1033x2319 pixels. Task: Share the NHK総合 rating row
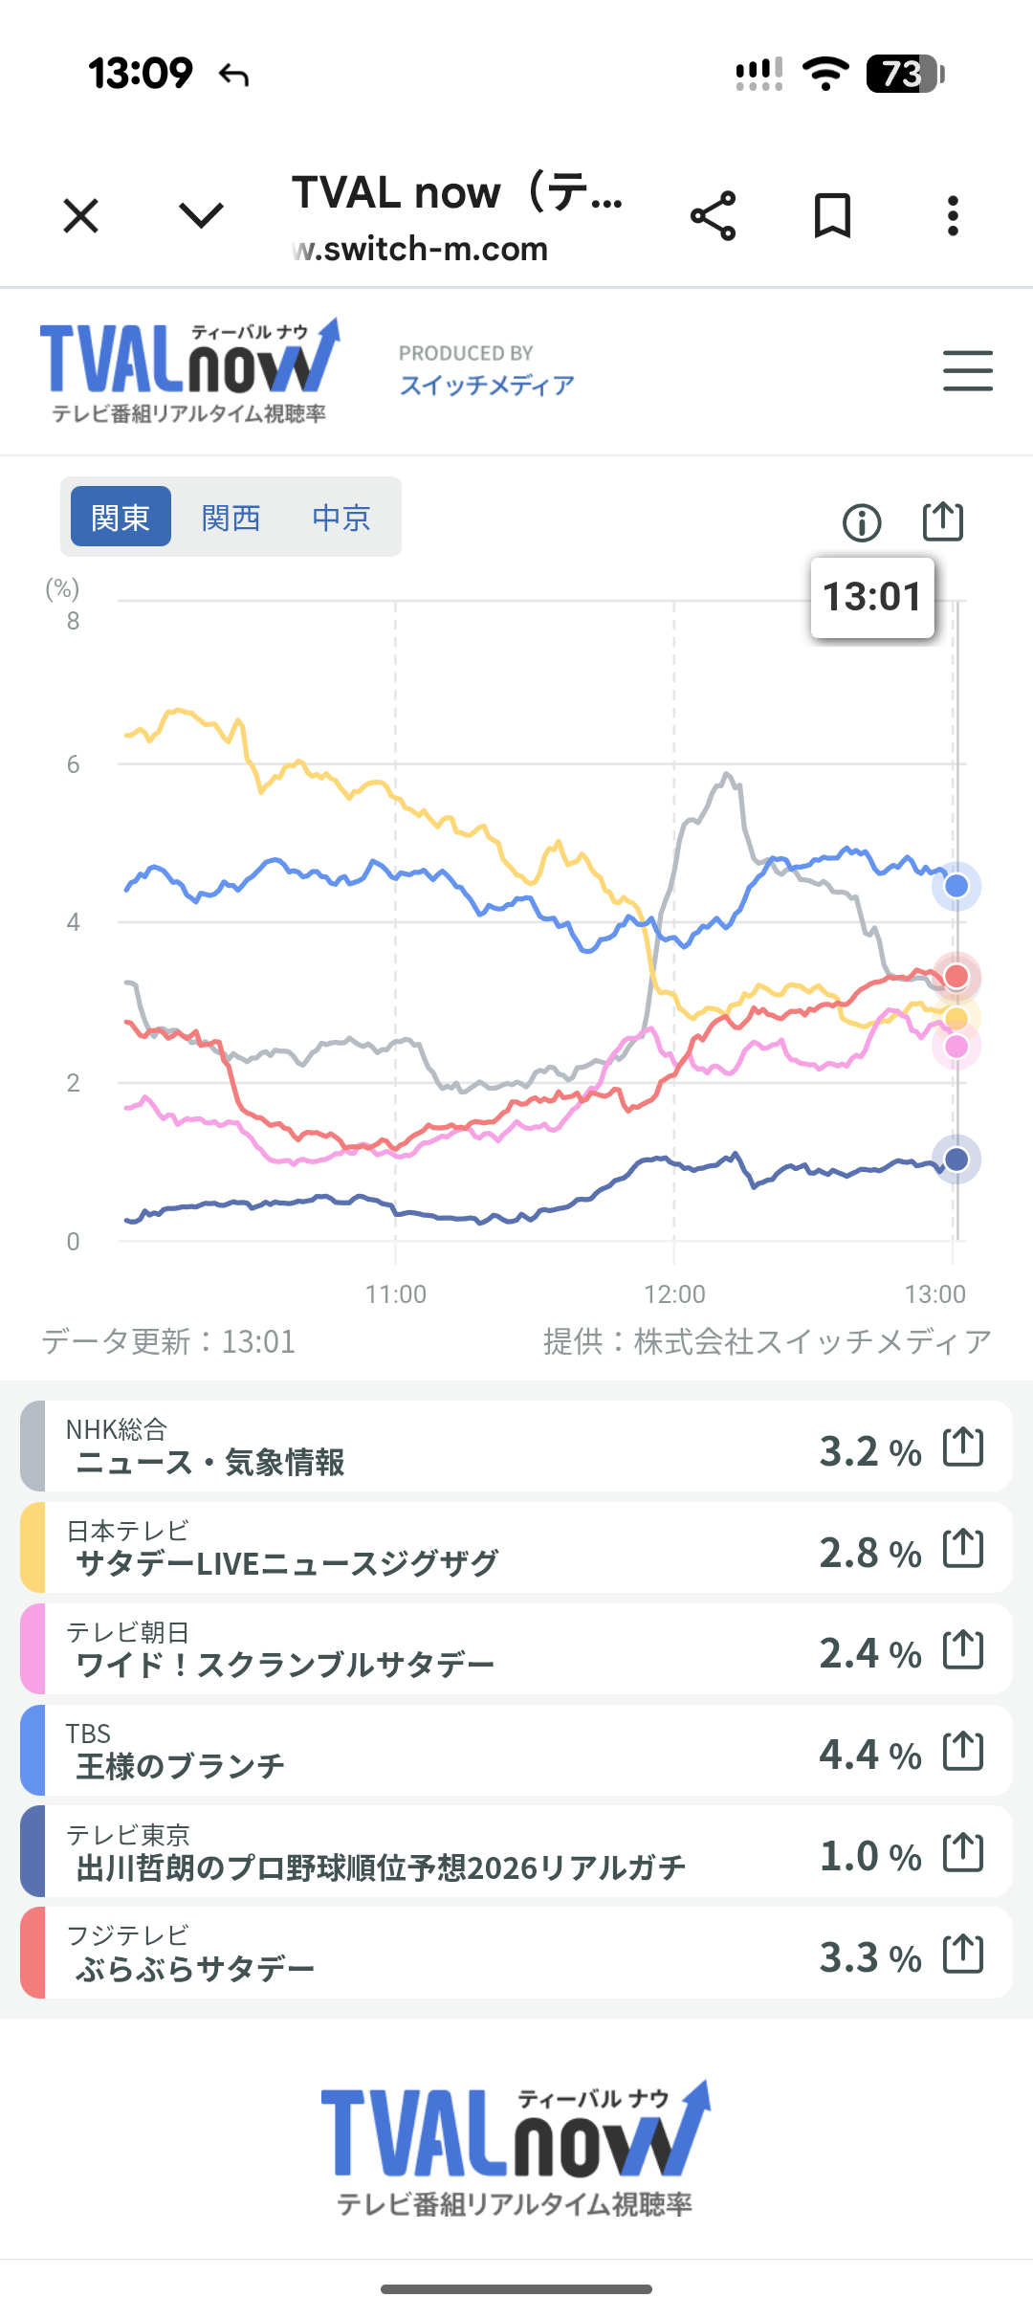963,1447
